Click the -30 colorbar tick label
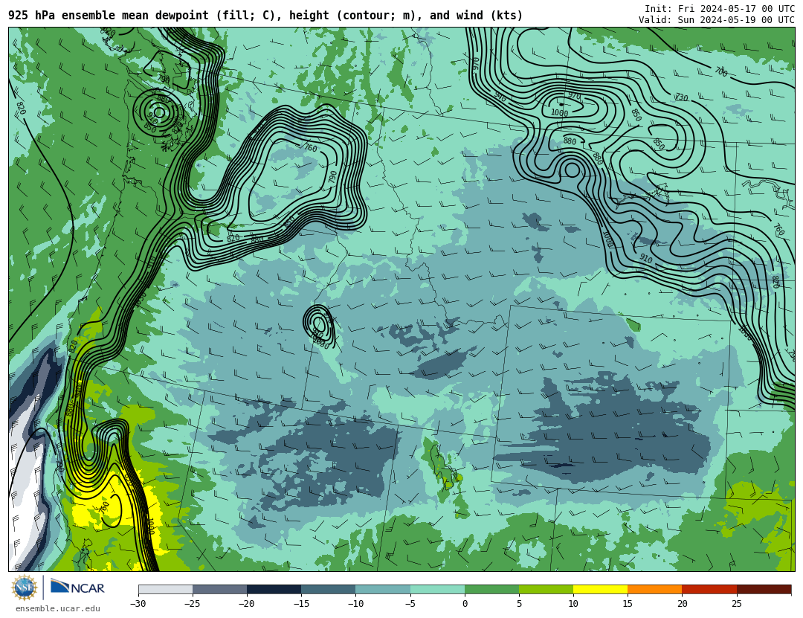The width and height of the screenshot is (803, 618). click(138, 604)
